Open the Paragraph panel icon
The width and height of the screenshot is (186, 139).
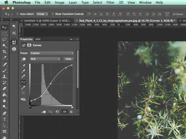tap(14, 26)
